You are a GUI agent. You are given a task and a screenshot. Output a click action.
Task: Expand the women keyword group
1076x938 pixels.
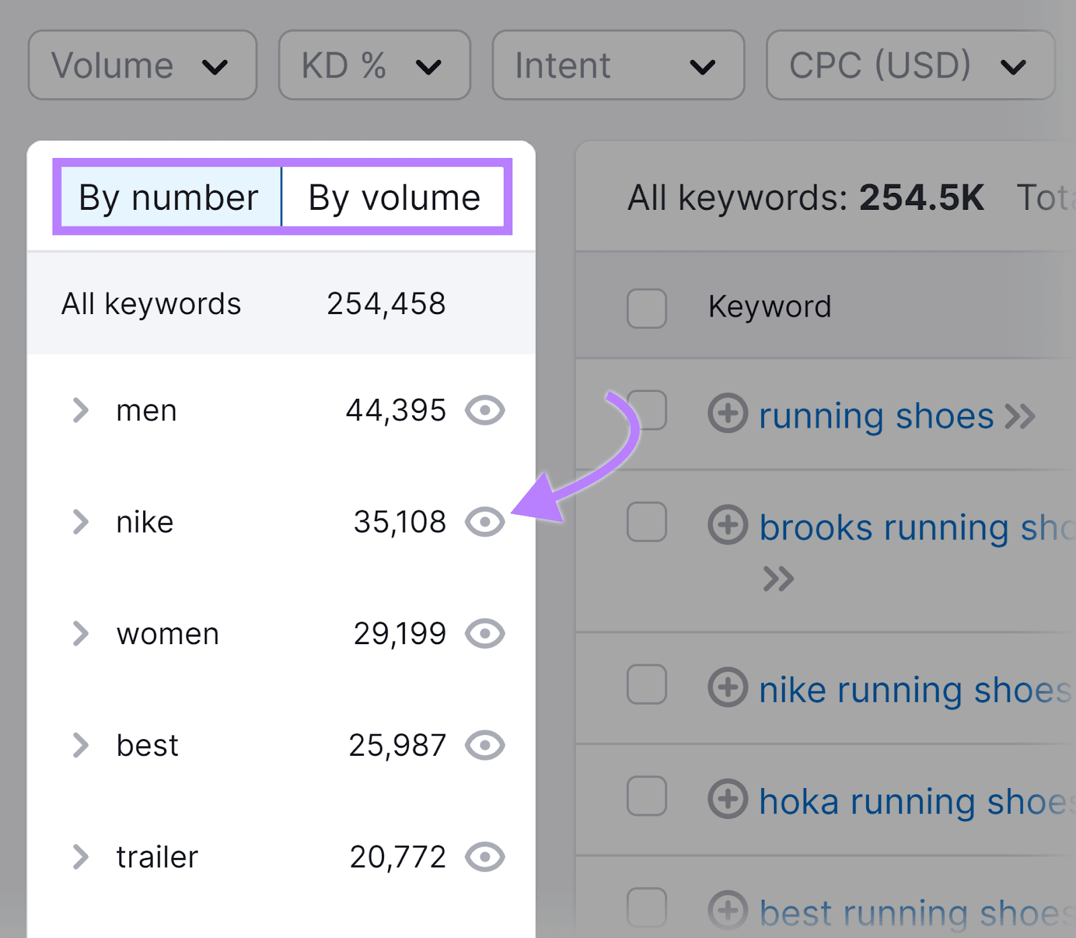coord(80,633)
